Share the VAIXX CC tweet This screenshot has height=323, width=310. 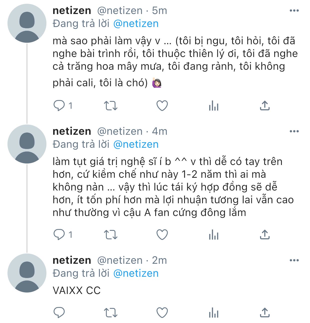pos(265,312)
